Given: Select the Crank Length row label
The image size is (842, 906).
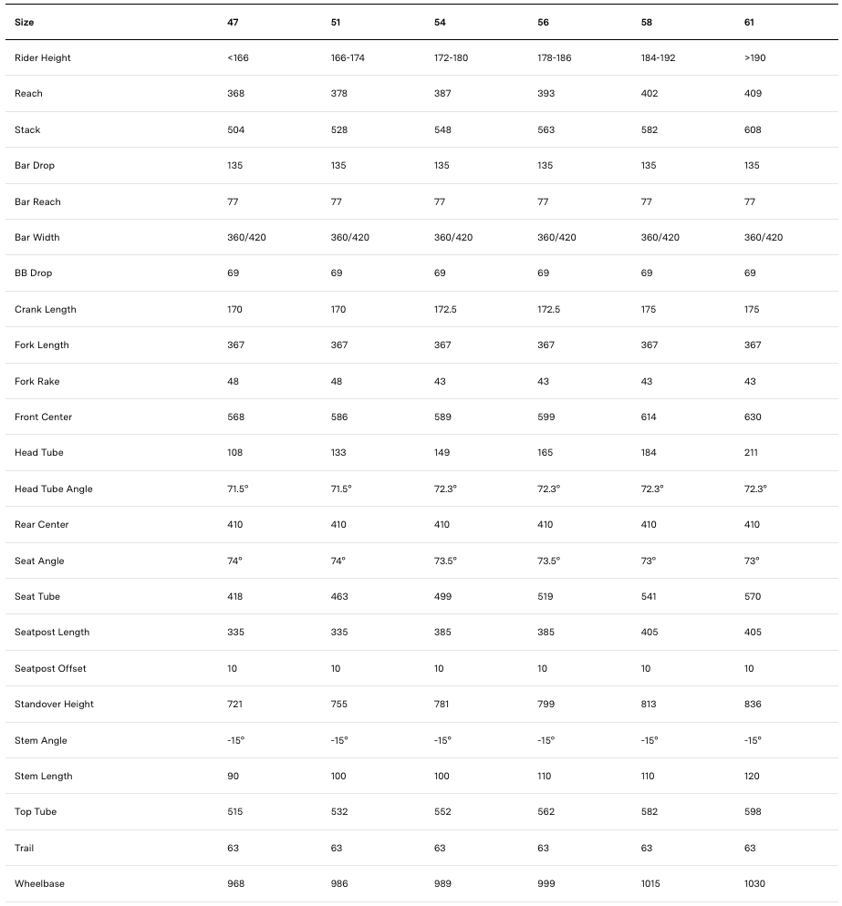Looking at the screenshot, I should [46, 310].
